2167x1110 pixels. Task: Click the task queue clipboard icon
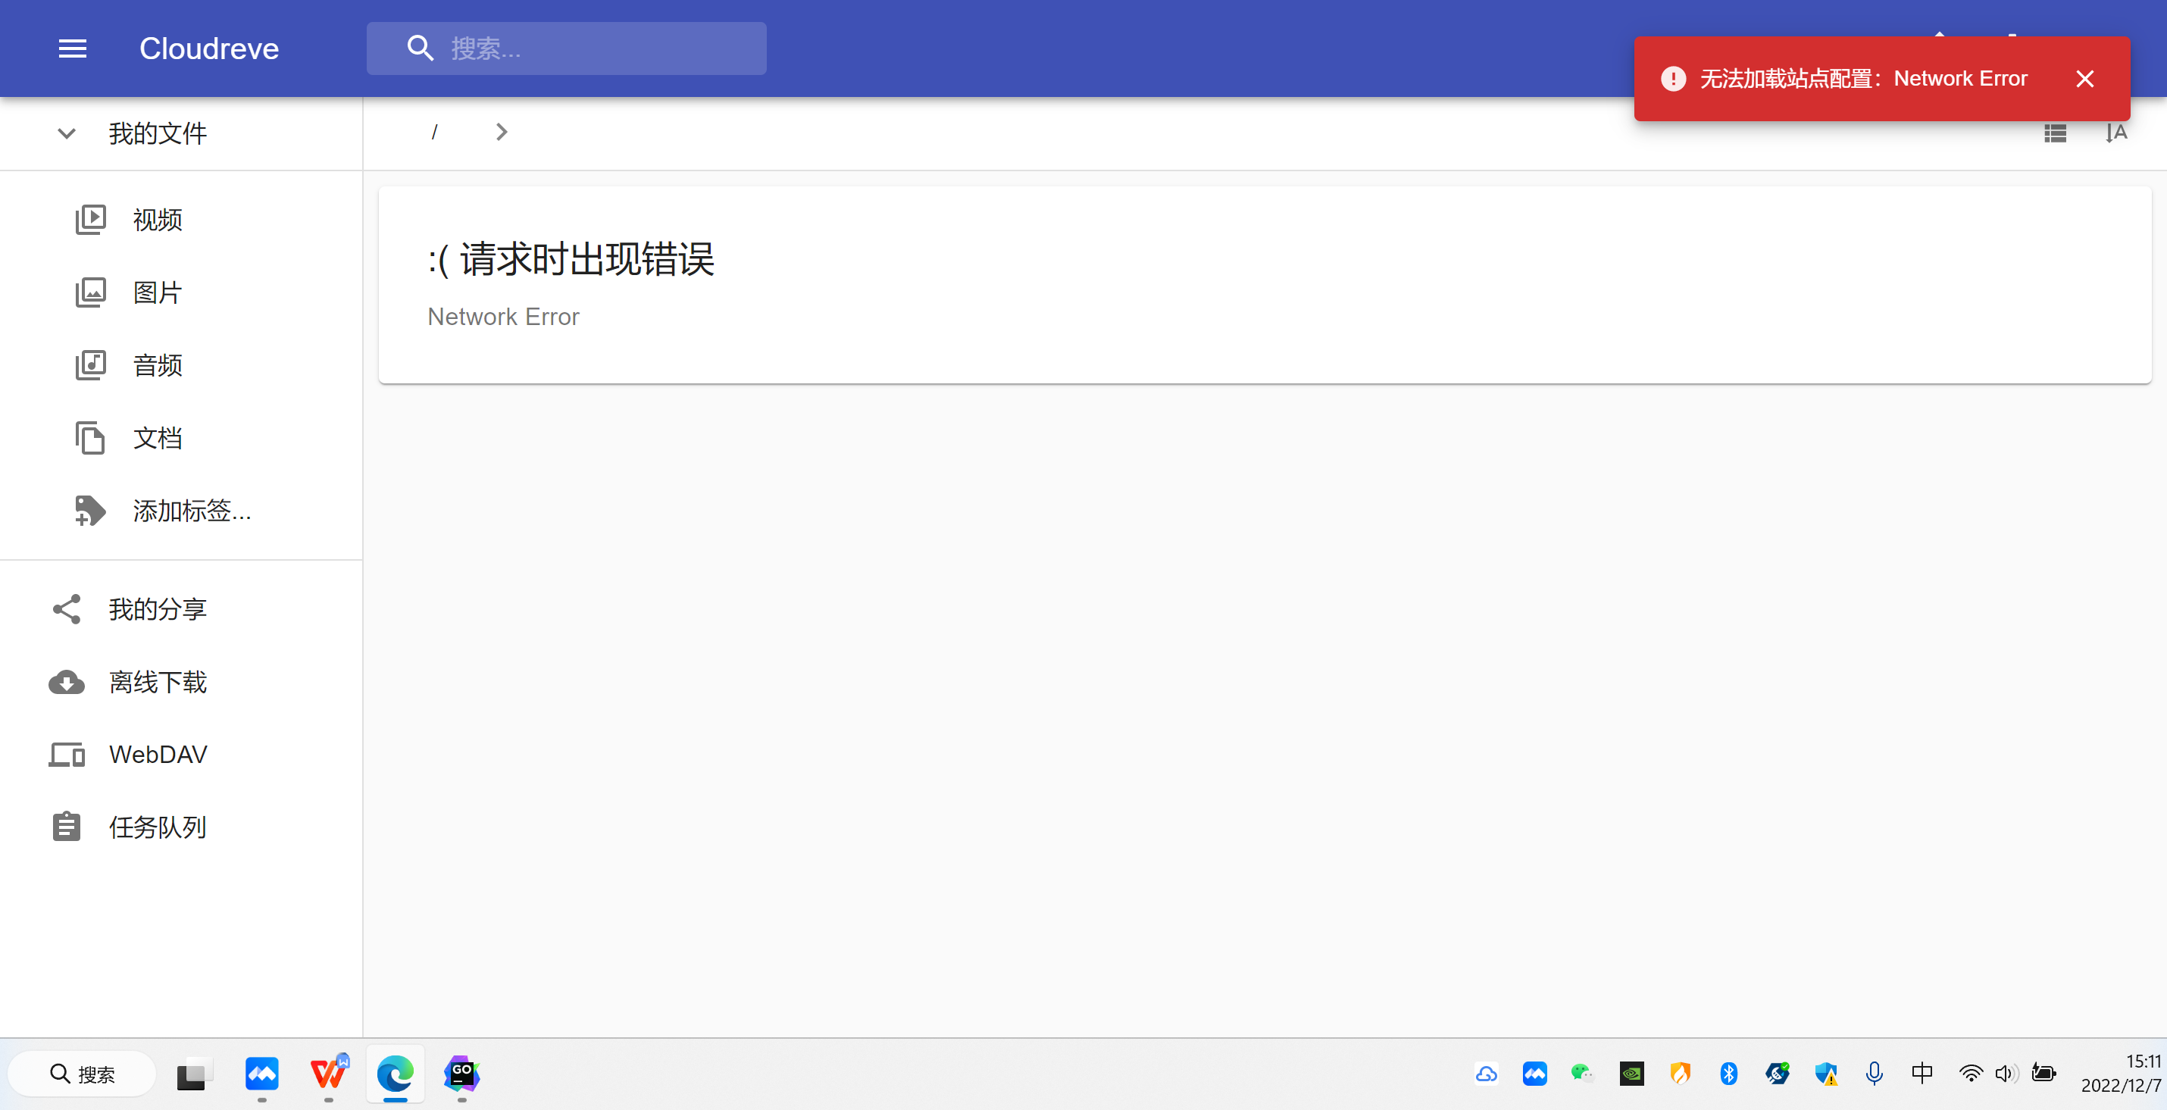[x=67, y=827]
